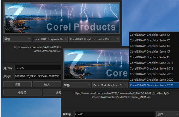Open the 零售 dropdown in back window
The image size is (179, 117).
[x=17, y=39]
